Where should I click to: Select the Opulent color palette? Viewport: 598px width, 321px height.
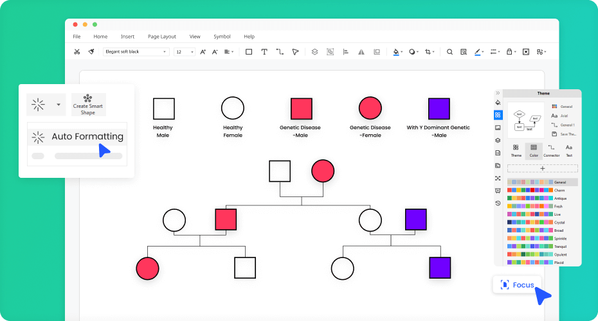coord(537,254)
